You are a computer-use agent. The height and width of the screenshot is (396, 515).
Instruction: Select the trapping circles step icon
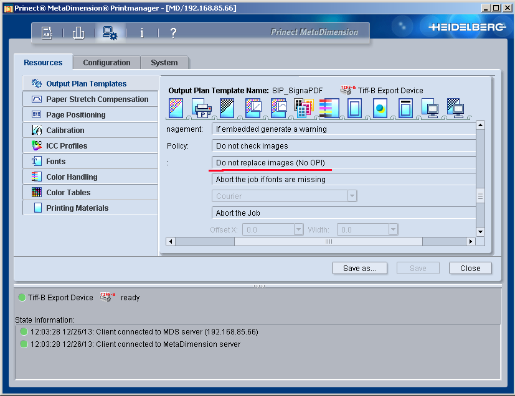click(380, 108)
